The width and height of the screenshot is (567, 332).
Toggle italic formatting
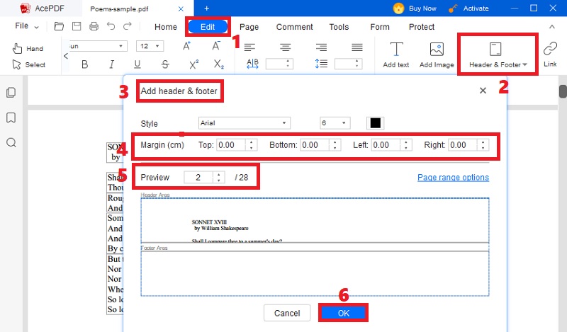pos(111,64)
